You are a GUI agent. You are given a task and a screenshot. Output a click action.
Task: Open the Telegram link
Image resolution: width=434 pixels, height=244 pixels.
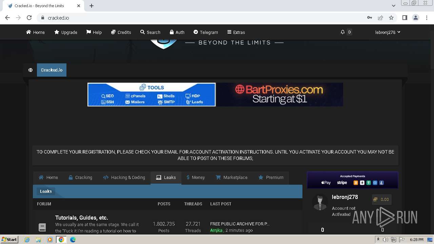coord(205,32)
